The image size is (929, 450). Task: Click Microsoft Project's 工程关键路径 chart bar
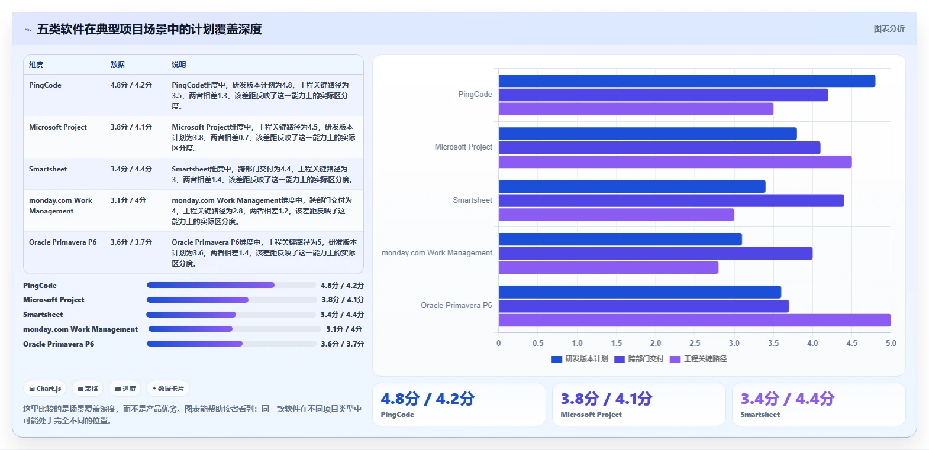(675, 161)
